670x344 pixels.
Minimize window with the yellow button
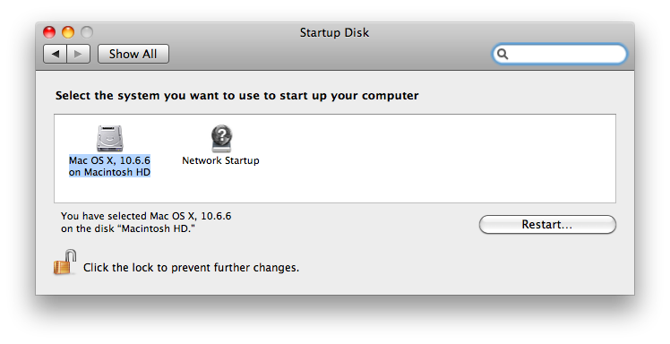point(68,32)
